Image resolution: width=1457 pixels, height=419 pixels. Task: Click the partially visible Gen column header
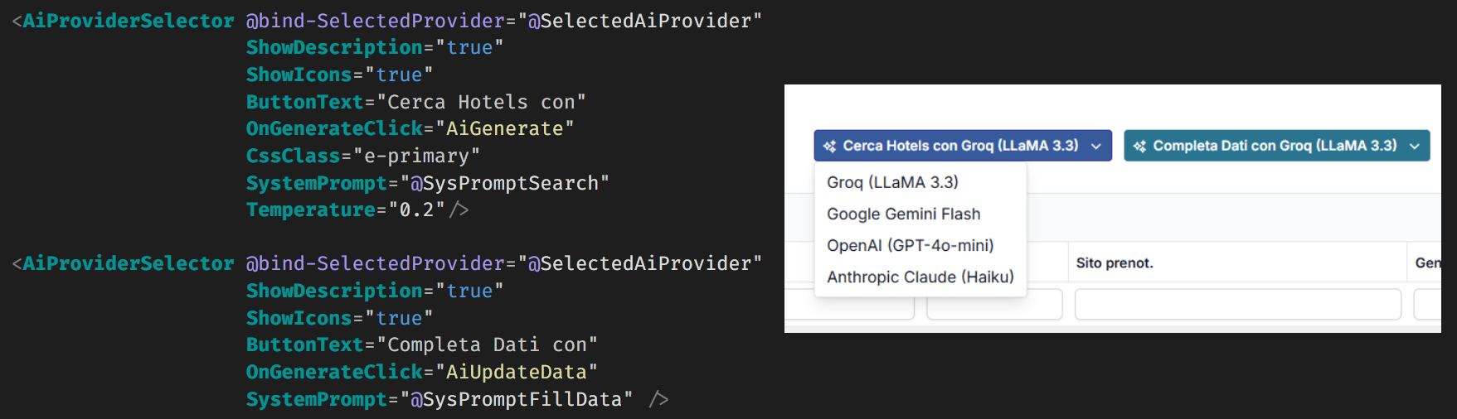point(1426,263)
